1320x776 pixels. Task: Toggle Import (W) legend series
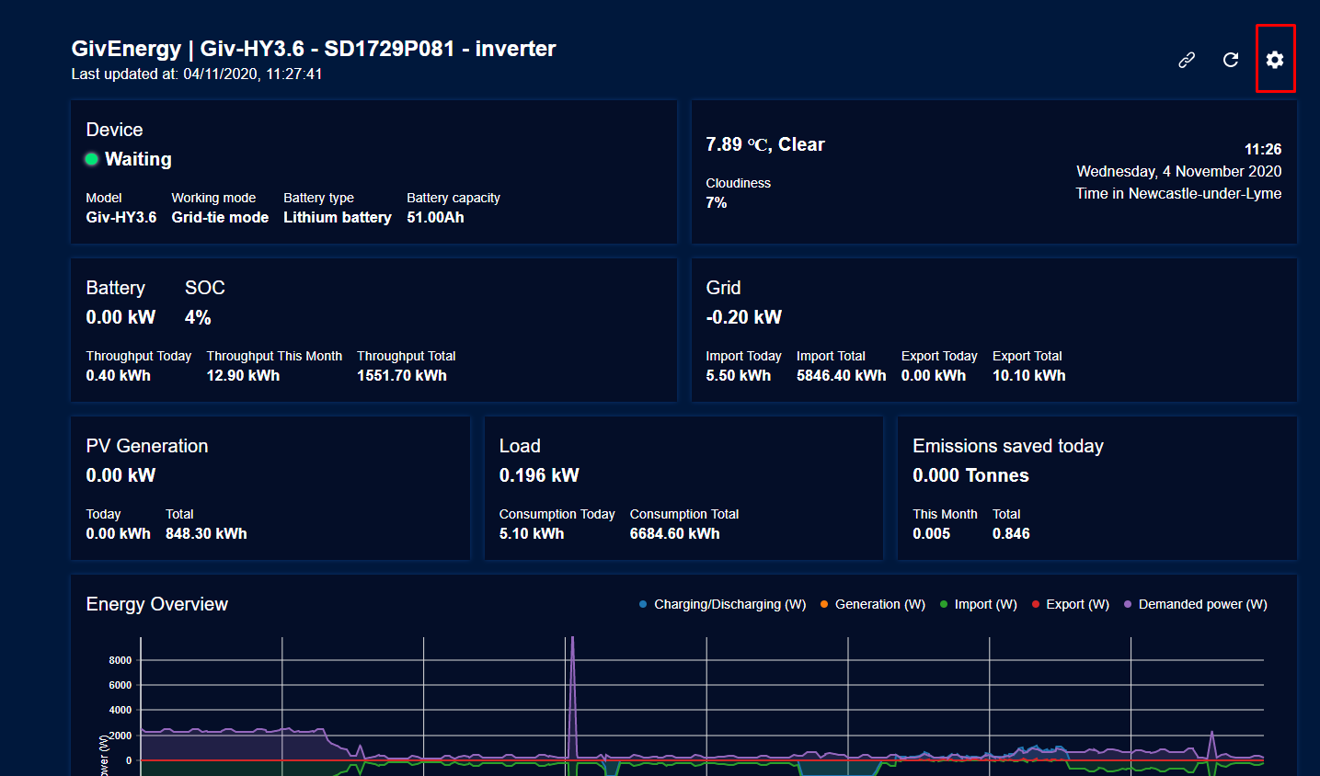[x=979, y=604]
